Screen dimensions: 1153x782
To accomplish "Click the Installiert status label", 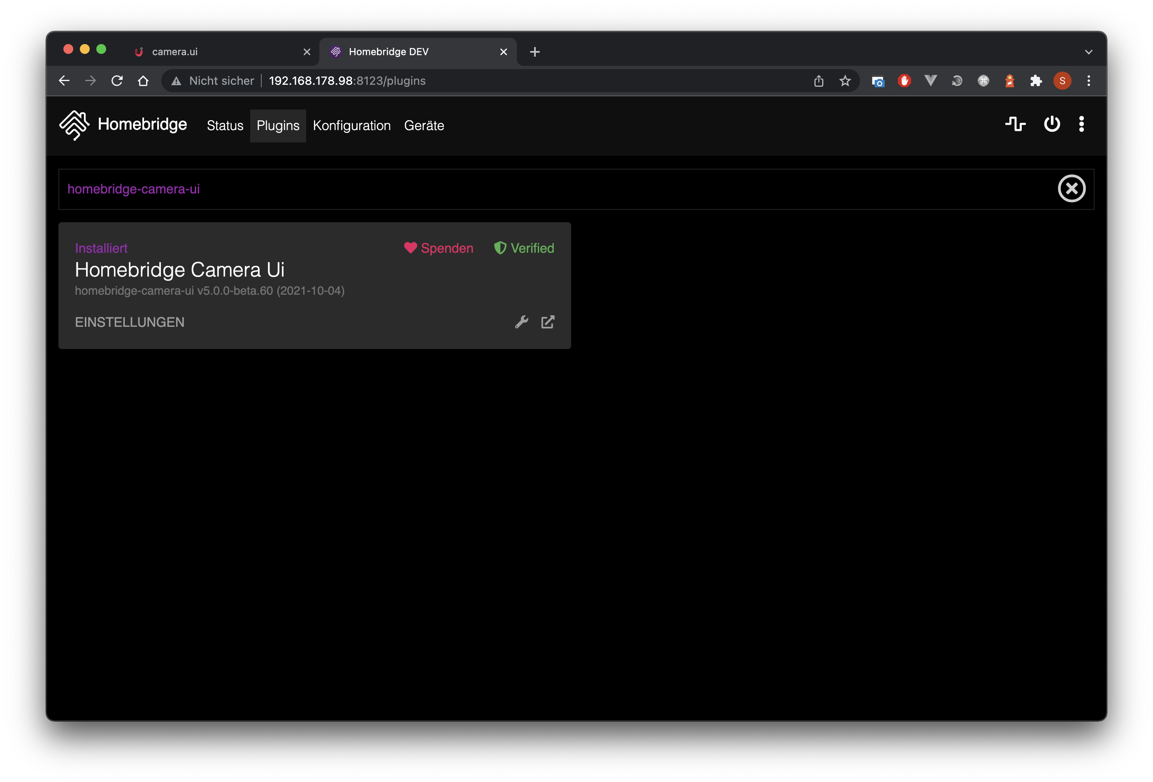I will tap(101, 248).
